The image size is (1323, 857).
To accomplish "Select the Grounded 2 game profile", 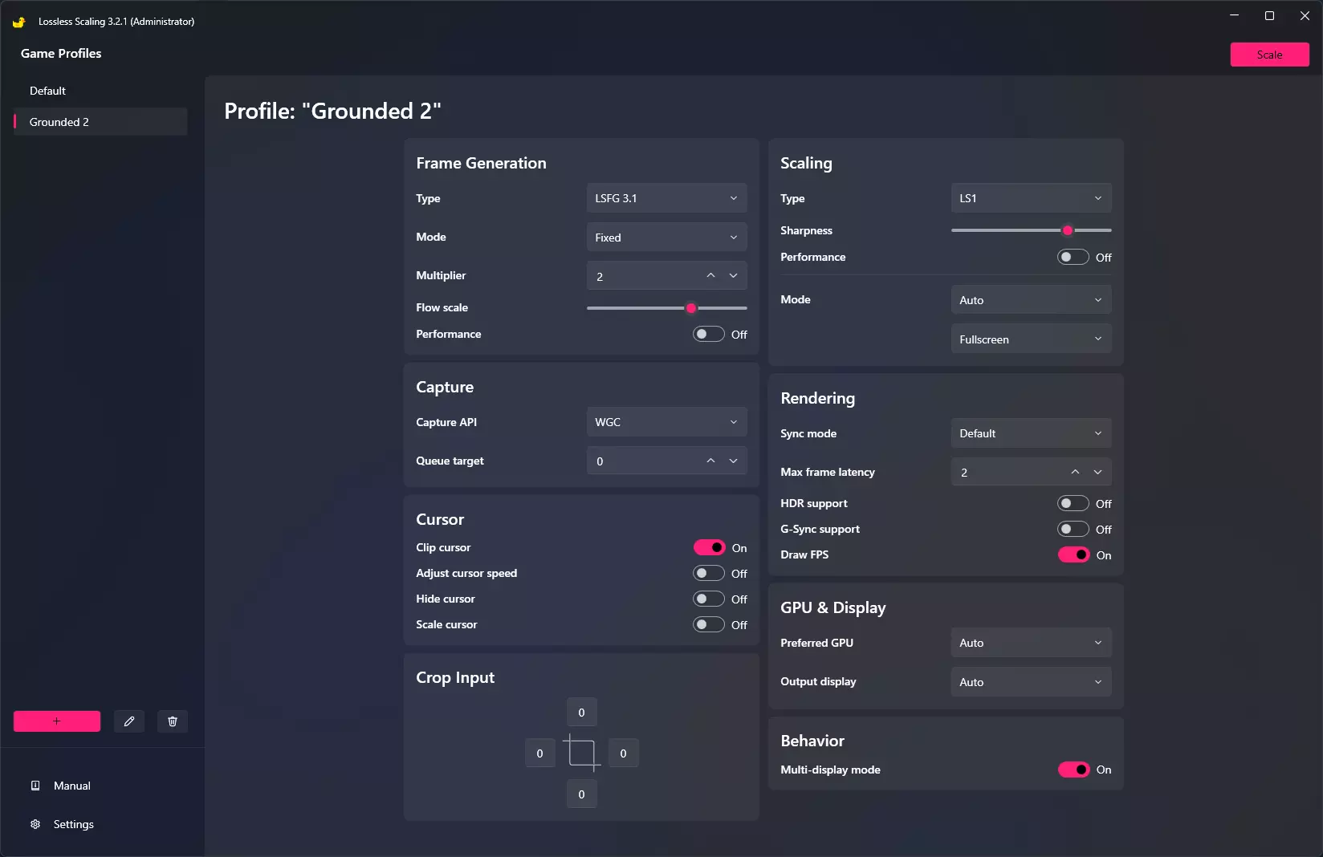I will click(100, 122).
